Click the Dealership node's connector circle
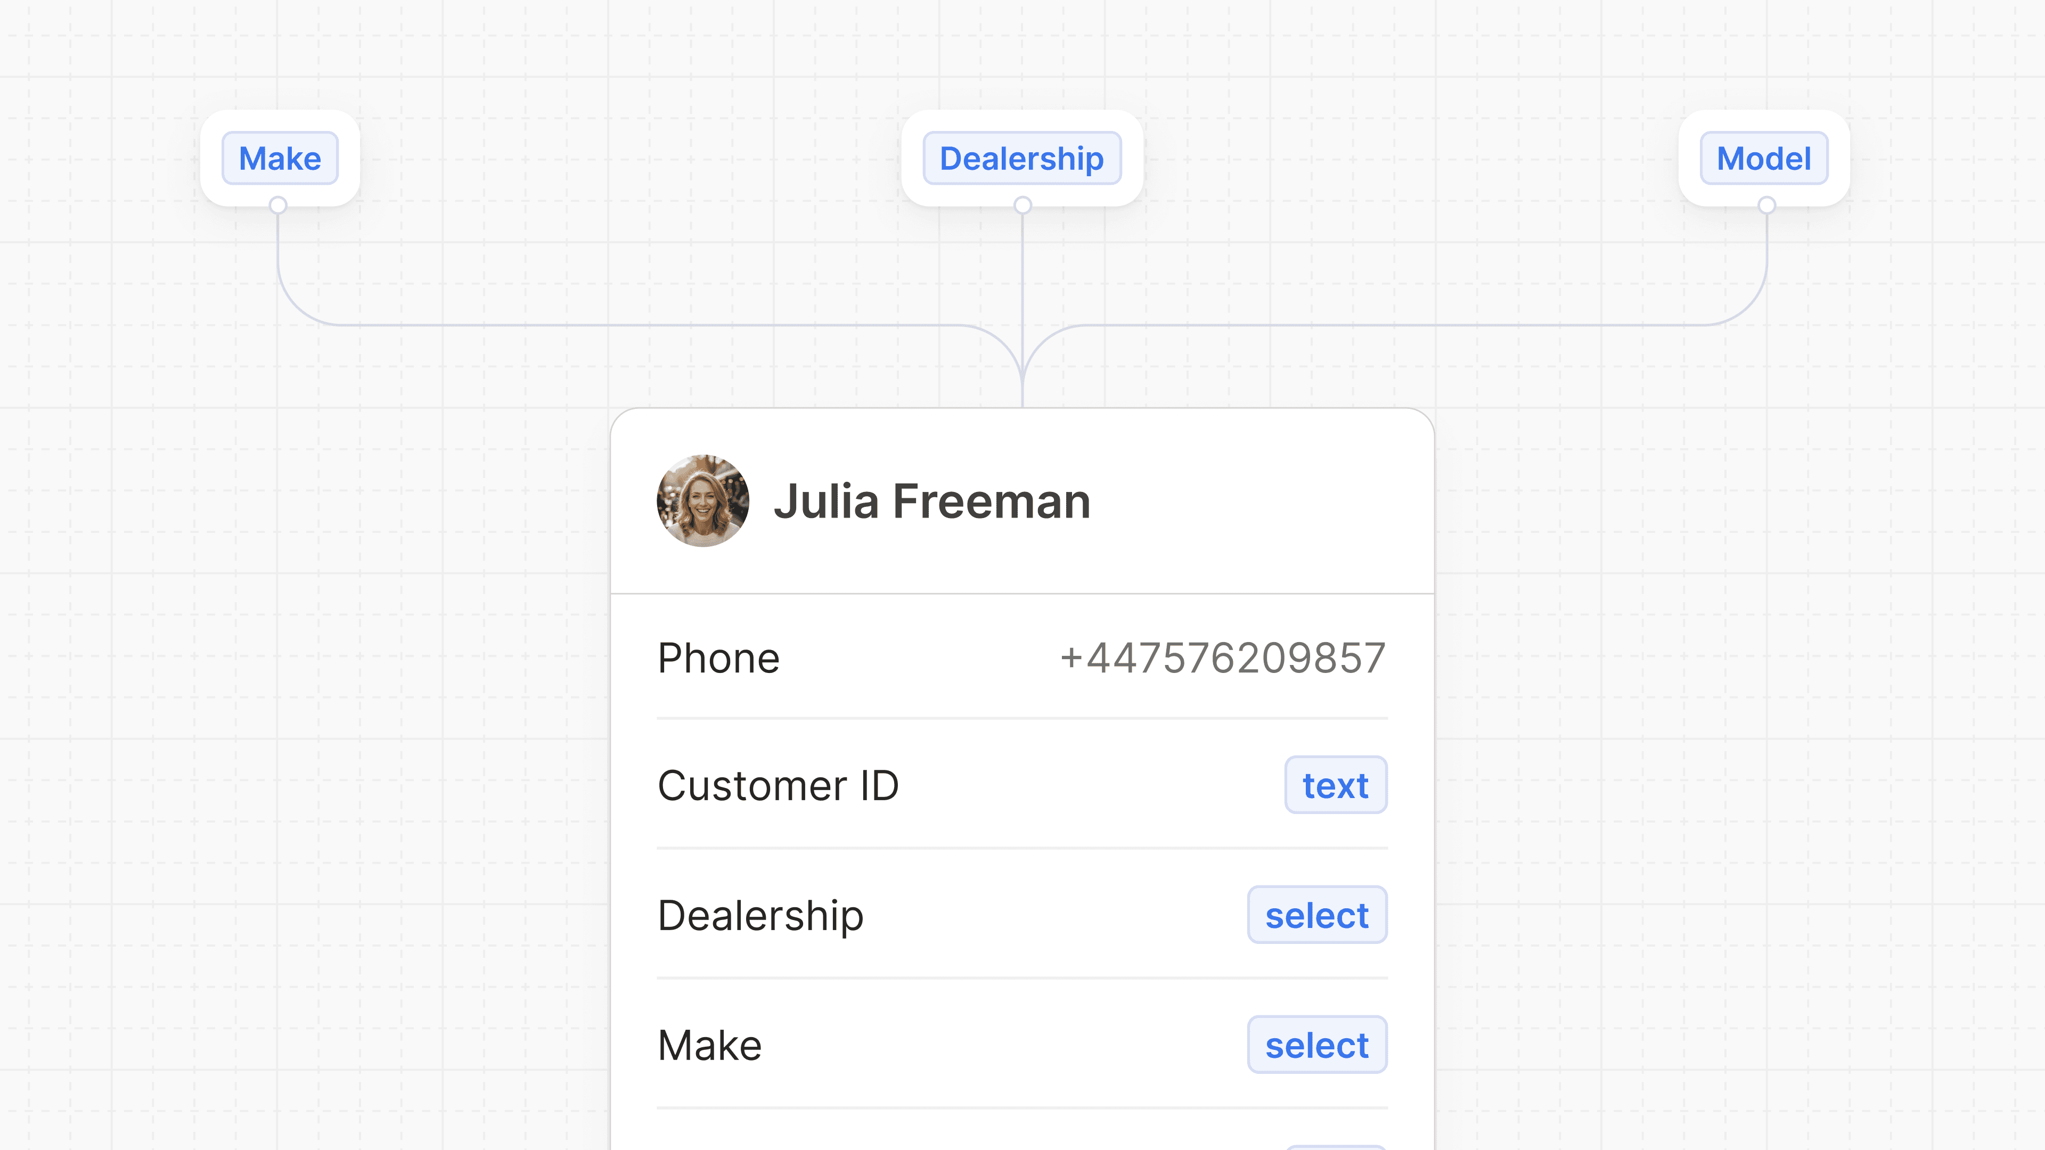Image resolution: width=2045 pixels, height=1150 pixels. tap(1023, 206)
